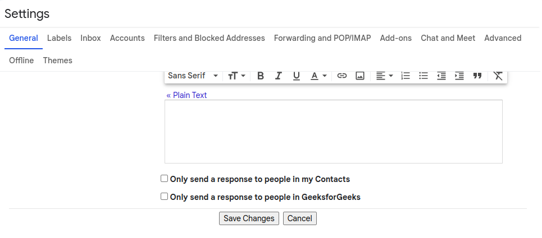
Task: Apply italic formatting
Action: [x=278, y=76]
